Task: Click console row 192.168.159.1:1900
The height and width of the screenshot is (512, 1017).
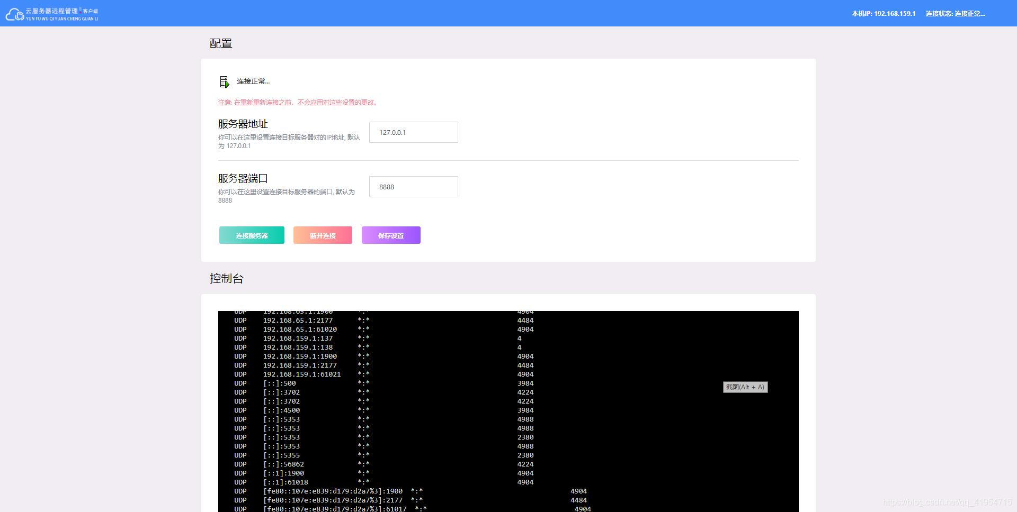Action: (x=384, y=356)
